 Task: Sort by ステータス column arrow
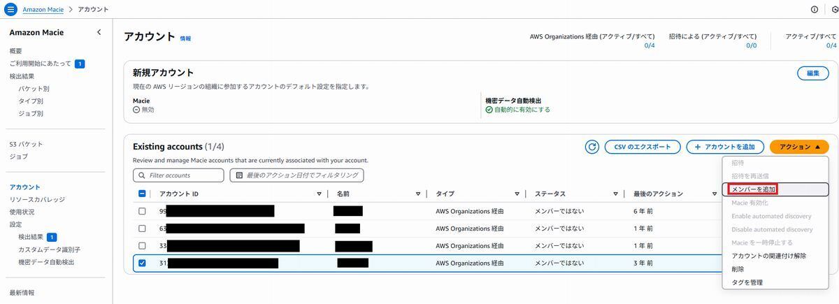(617, 194)
